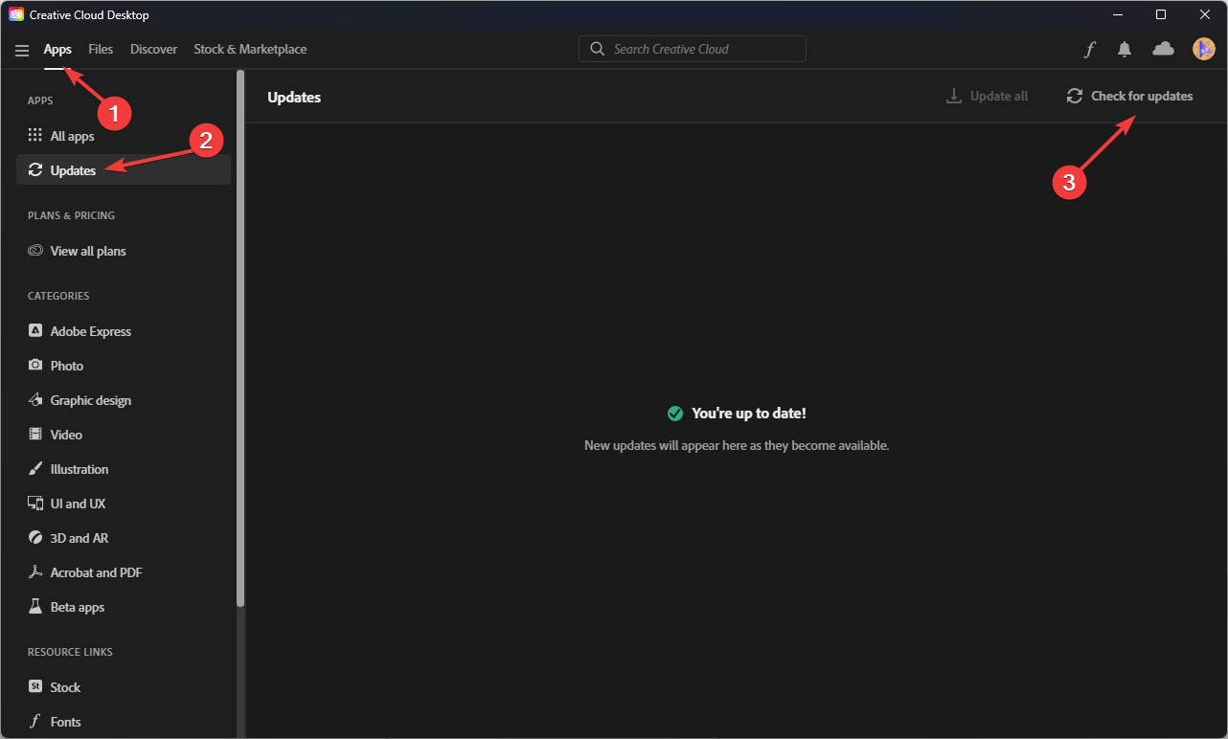
Task: Open the Illustration category
Action: [x=124, y=469]
